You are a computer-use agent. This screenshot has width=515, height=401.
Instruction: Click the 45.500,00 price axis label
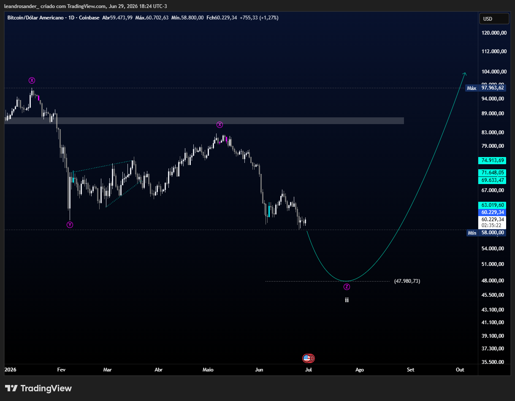(493, 295)
